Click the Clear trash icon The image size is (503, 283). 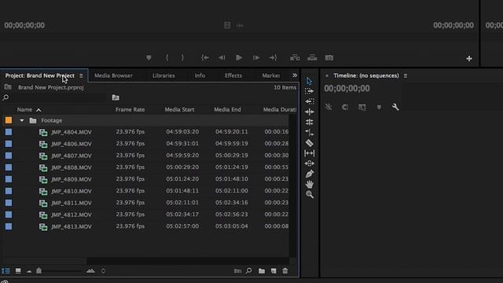[x=285, y=271]
